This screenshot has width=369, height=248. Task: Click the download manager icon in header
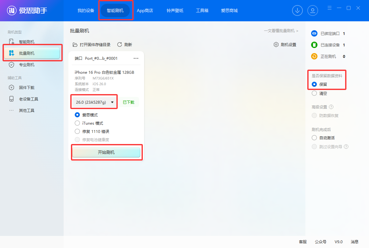(x=297, y=10)
